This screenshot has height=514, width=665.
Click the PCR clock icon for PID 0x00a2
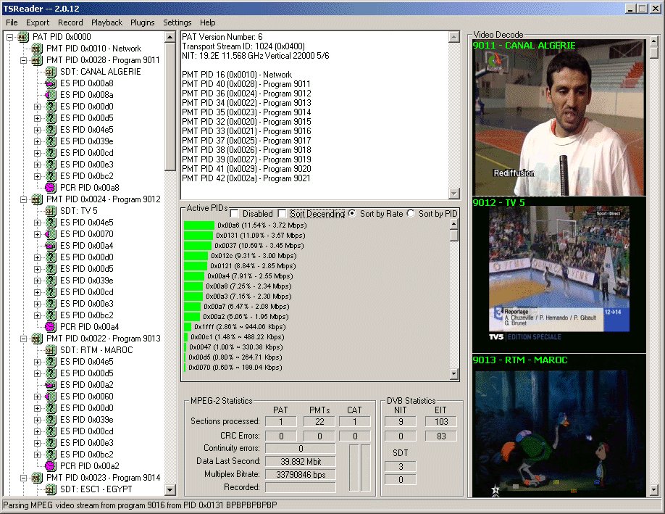pos(50,466)
